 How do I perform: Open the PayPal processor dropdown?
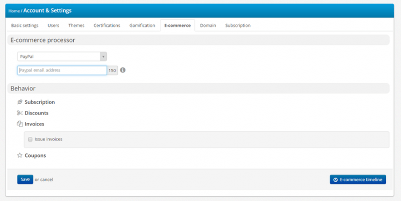point(62,57)
